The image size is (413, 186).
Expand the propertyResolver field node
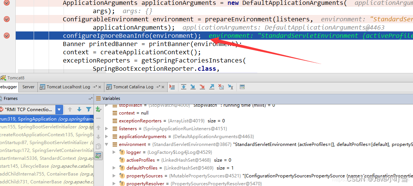pos(114,183)
